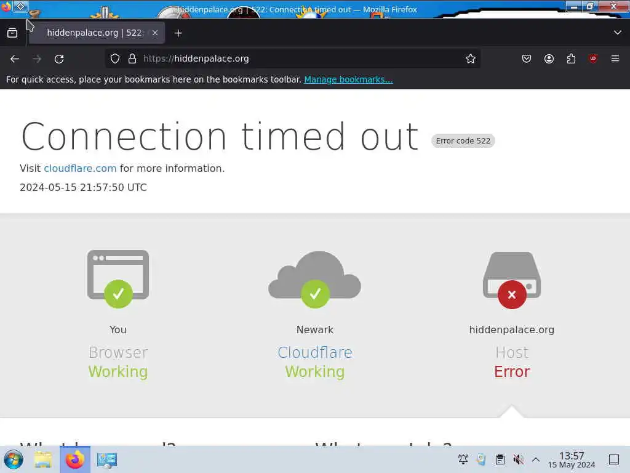This screenshot has height=473, width=630.
Task: Maximize or restore the Firefox window
Action: click(590, 6)
